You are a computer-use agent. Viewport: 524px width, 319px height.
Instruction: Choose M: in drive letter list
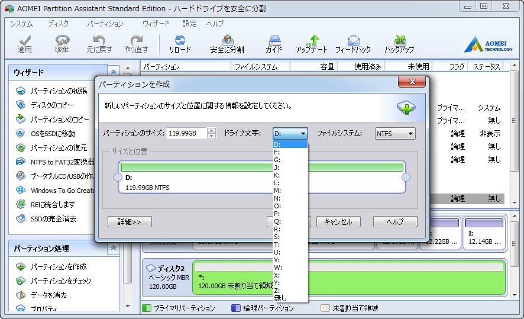(290, 191)
